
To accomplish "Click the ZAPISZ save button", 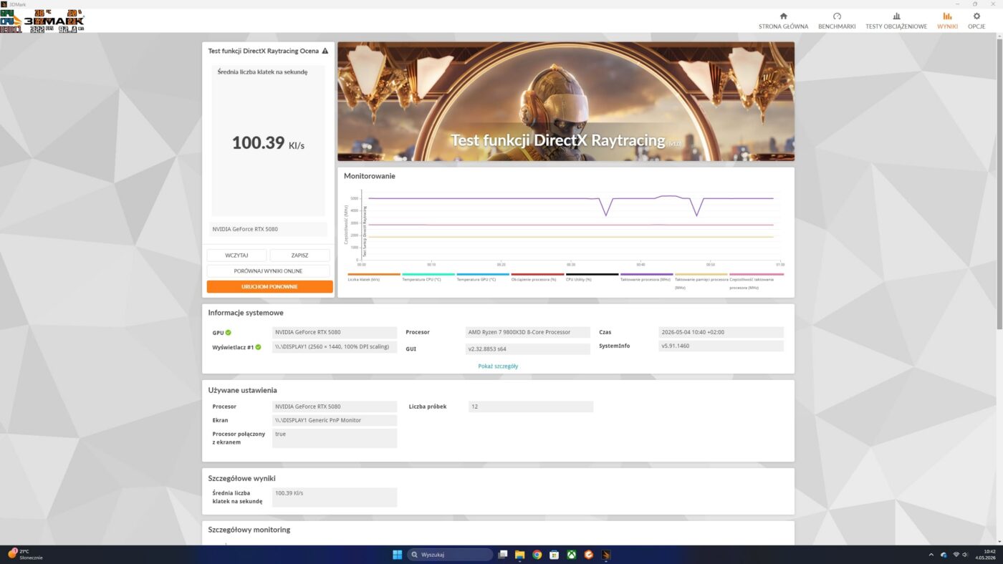I will 299,255.
